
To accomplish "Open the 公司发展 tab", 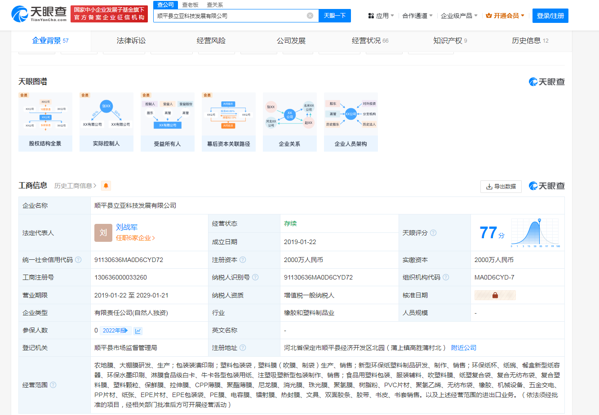I will tap(291, 41).
